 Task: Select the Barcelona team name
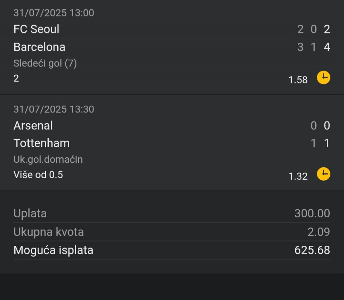click(x=39, y=47)
